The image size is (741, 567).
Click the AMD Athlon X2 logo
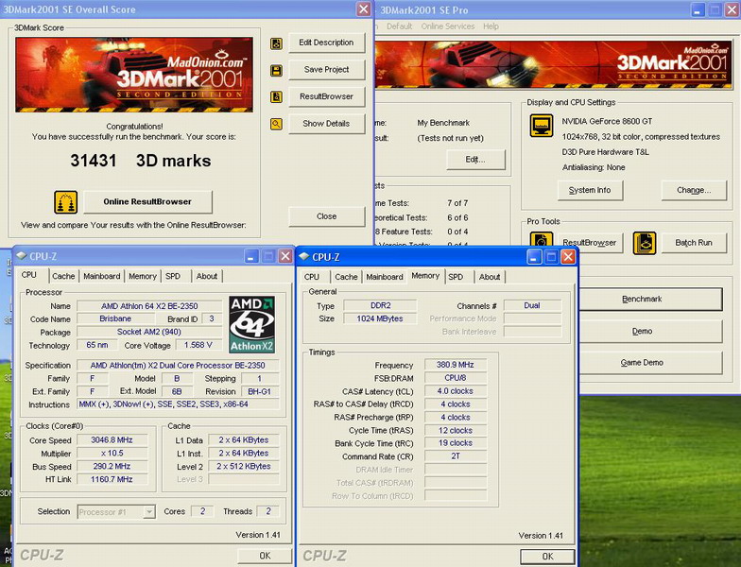click(251, 325)
